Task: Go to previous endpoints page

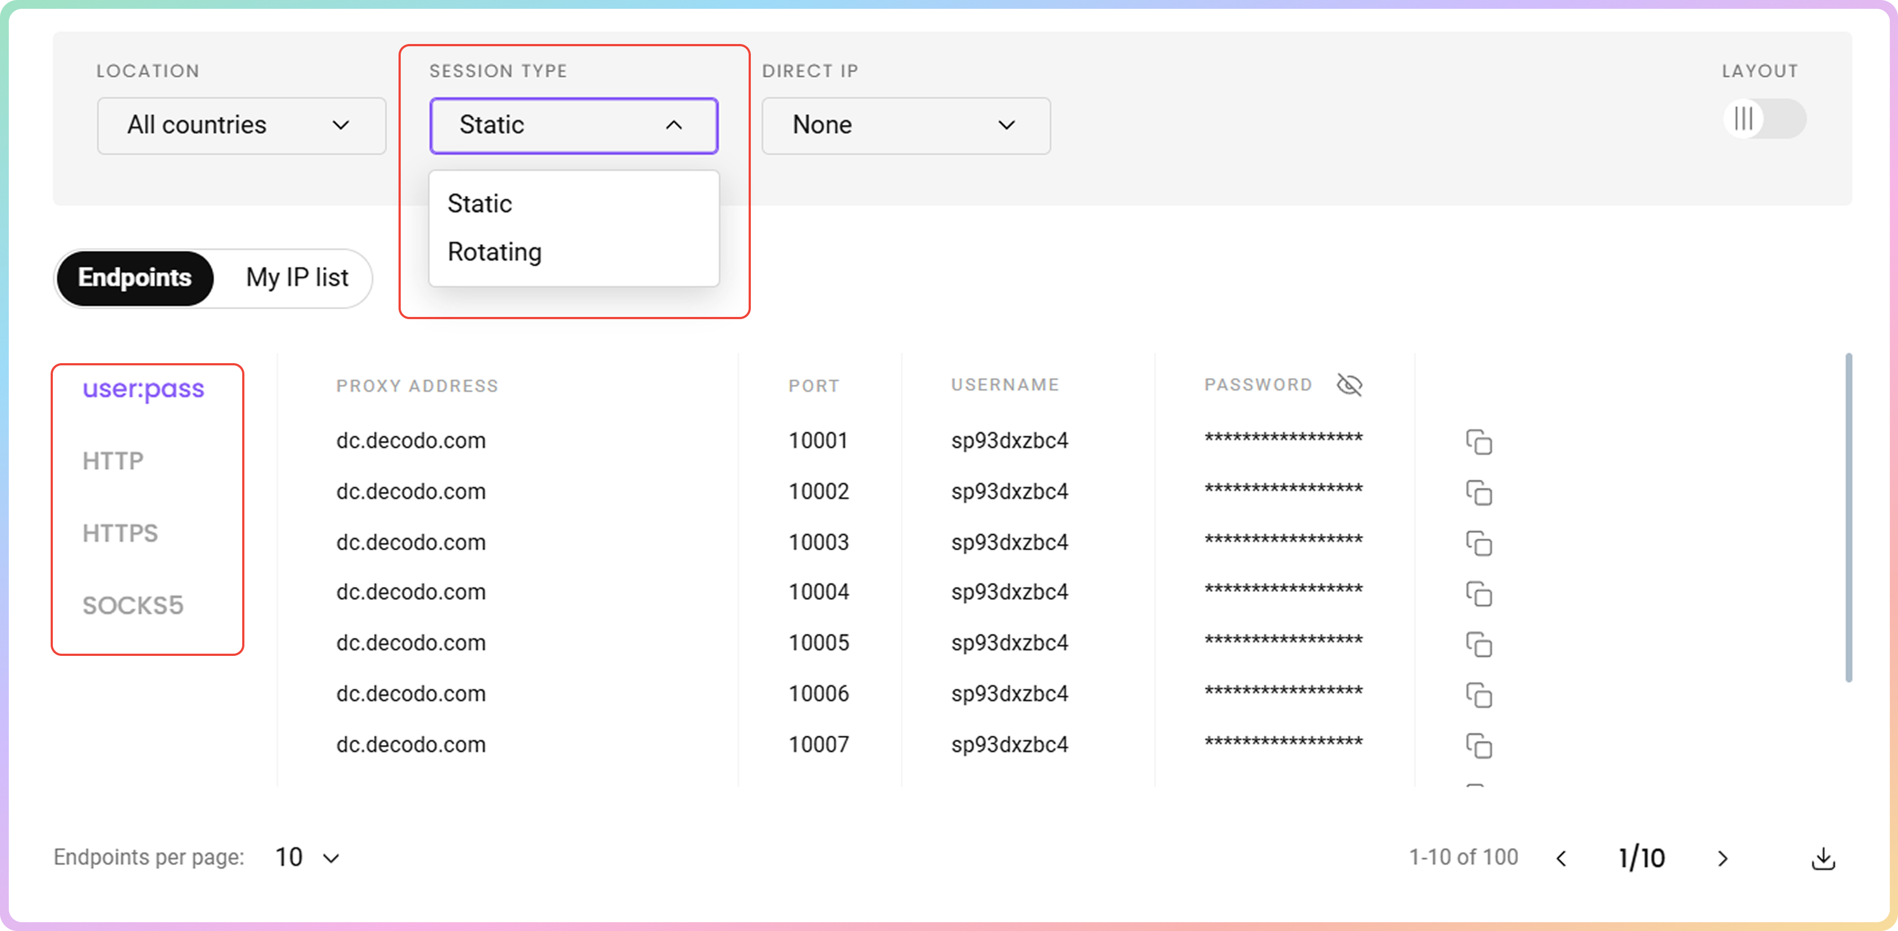Action: 1561,858
